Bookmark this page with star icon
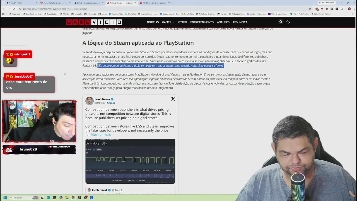Screen dimensions: 357x201 coord(310,9)
